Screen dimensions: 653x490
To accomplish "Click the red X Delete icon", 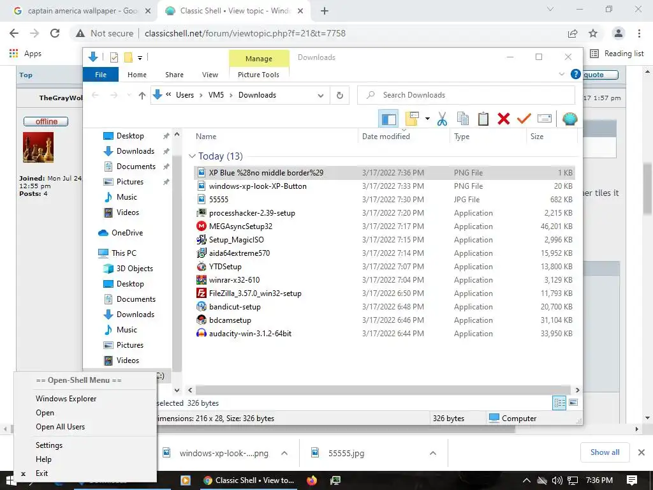I will pos(504,119).
